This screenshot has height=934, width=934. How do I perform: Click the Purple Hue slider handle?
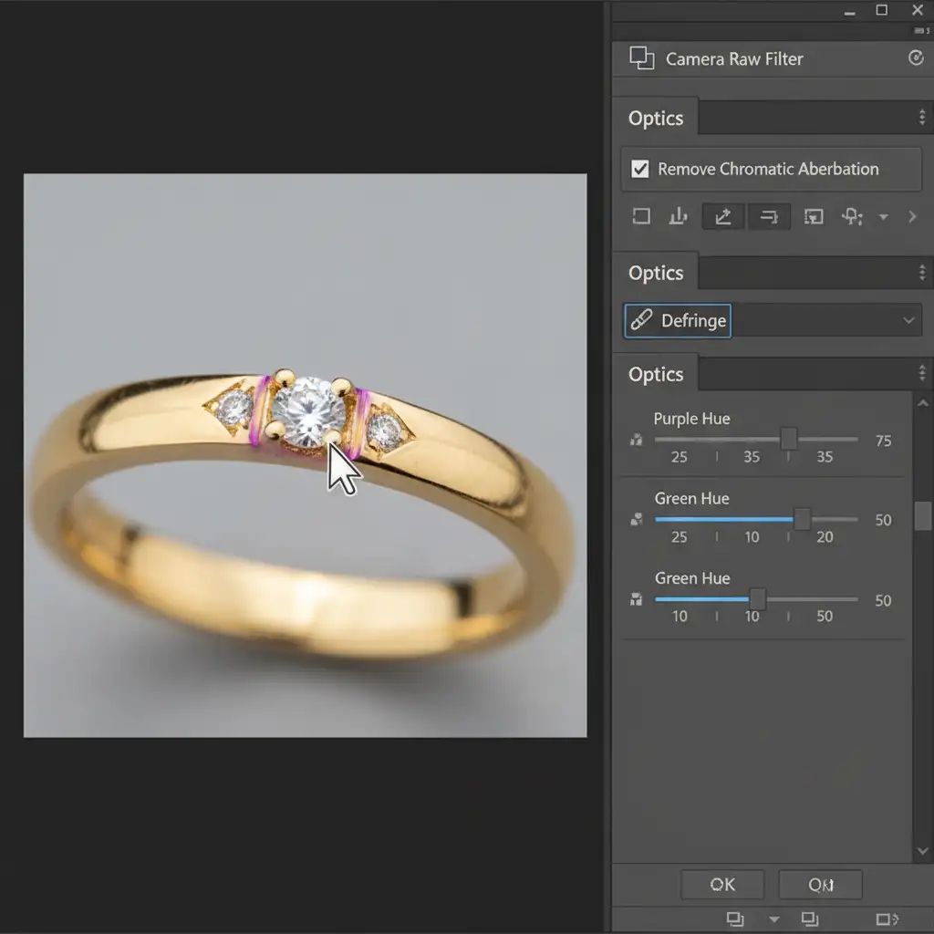coord(789,439)
